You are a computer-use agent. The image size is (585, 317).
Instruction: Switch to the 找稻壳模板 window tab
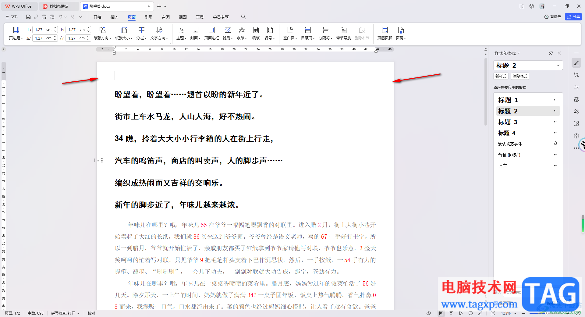59,6
